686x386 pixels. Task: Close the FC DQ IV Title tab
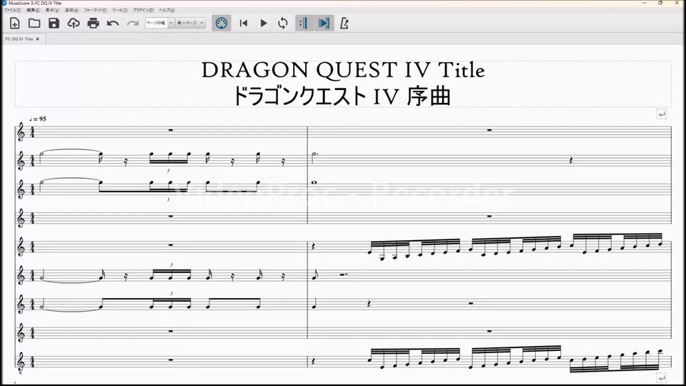click(x=38, y=39)
